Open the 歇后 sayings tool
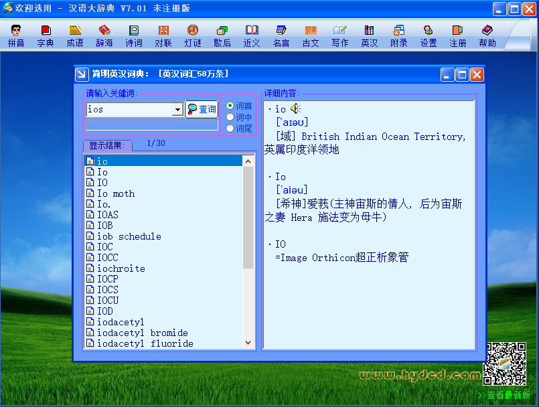The image size is (539, 407). click(222, 35)
